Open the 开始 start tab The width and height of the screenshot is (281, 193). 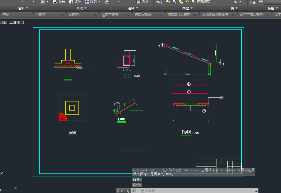(6, 15)
